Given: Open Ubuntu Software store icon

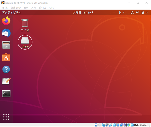Looking at the screenshot, I should 6,57.
